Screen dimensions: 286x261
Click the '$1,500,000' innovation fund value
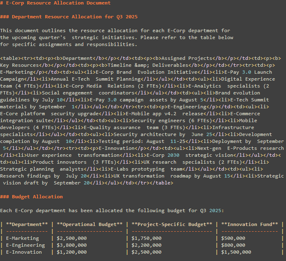(236, 252)
